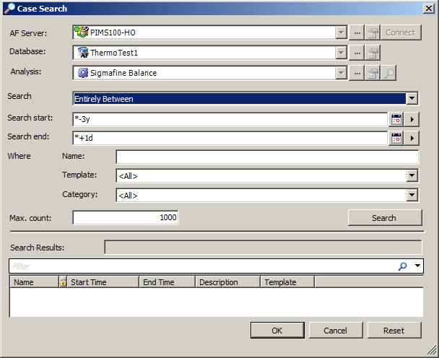Click the filter magnifier icon
The height and width of the screenshot is (358, 439).
pos(402,266)
